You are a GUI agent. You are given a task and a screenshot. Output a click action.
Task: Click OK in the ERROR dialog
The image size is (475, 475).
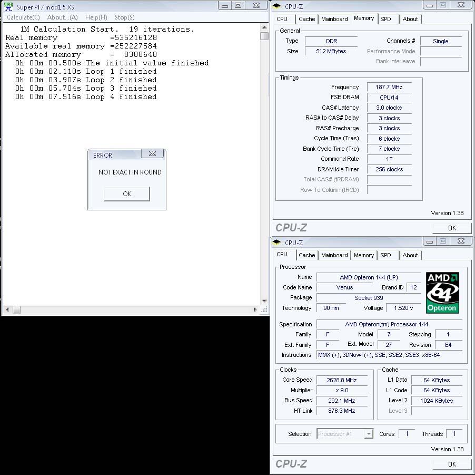point(126,193)
